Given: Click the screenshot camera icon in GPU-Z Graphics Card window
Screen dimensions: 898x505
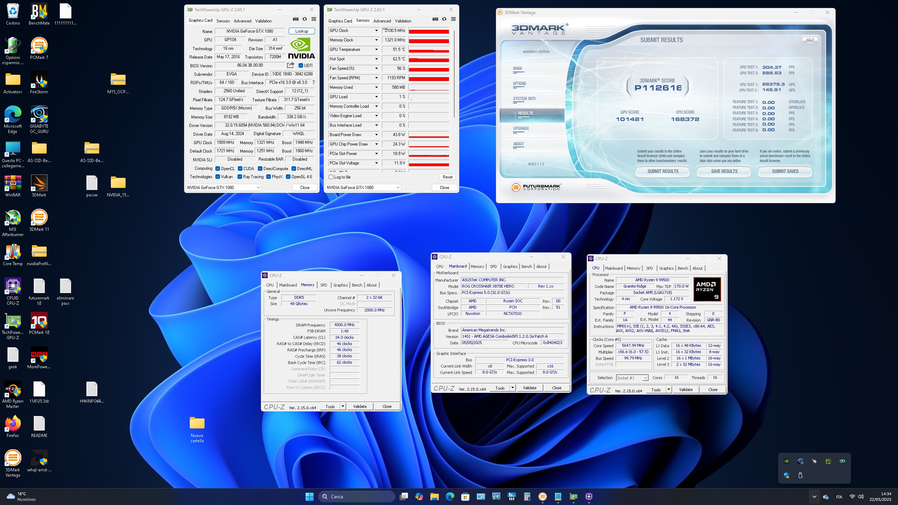Looking at the screenshot, I should pyautogui.click(x=296, y=19).
